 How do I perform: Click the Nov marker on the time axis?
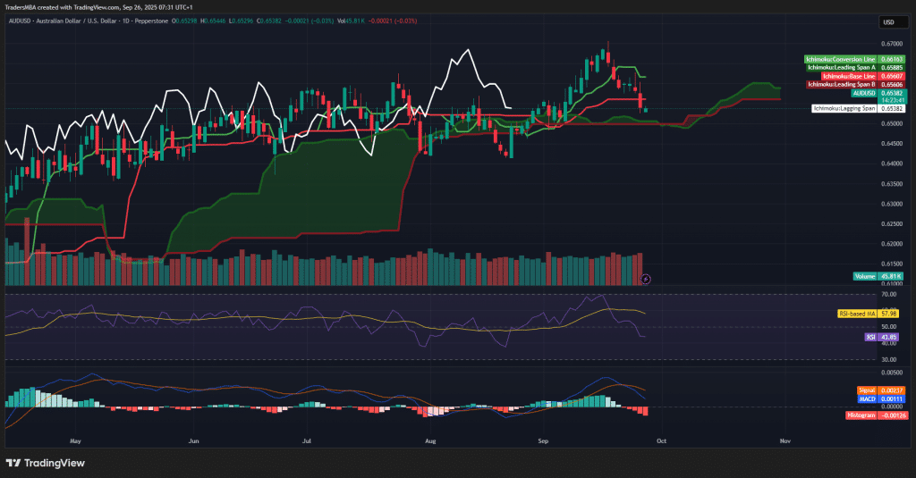click(x=785, y=440)
